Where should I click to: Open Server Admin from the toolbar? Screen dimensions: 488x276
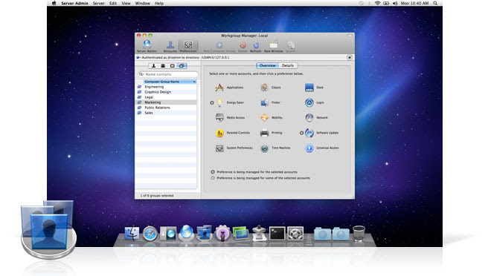coord(147,46)
